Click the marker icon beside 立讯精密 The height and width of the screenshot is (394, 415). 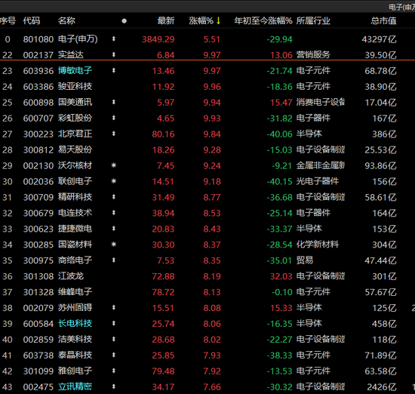(113, 386)
